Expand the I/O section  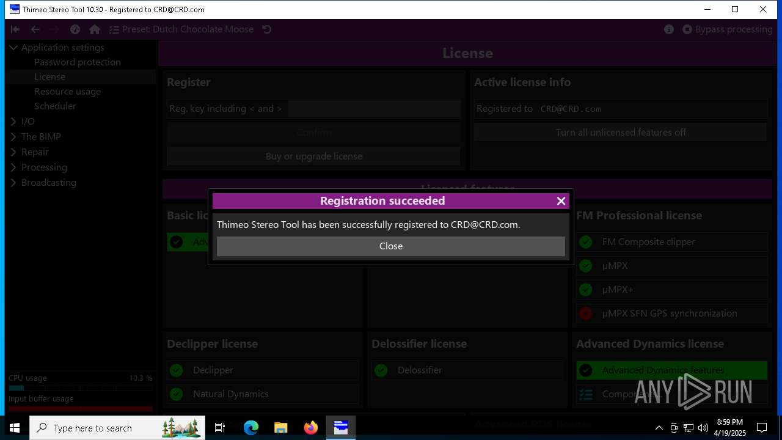click(x=13, y=122)
